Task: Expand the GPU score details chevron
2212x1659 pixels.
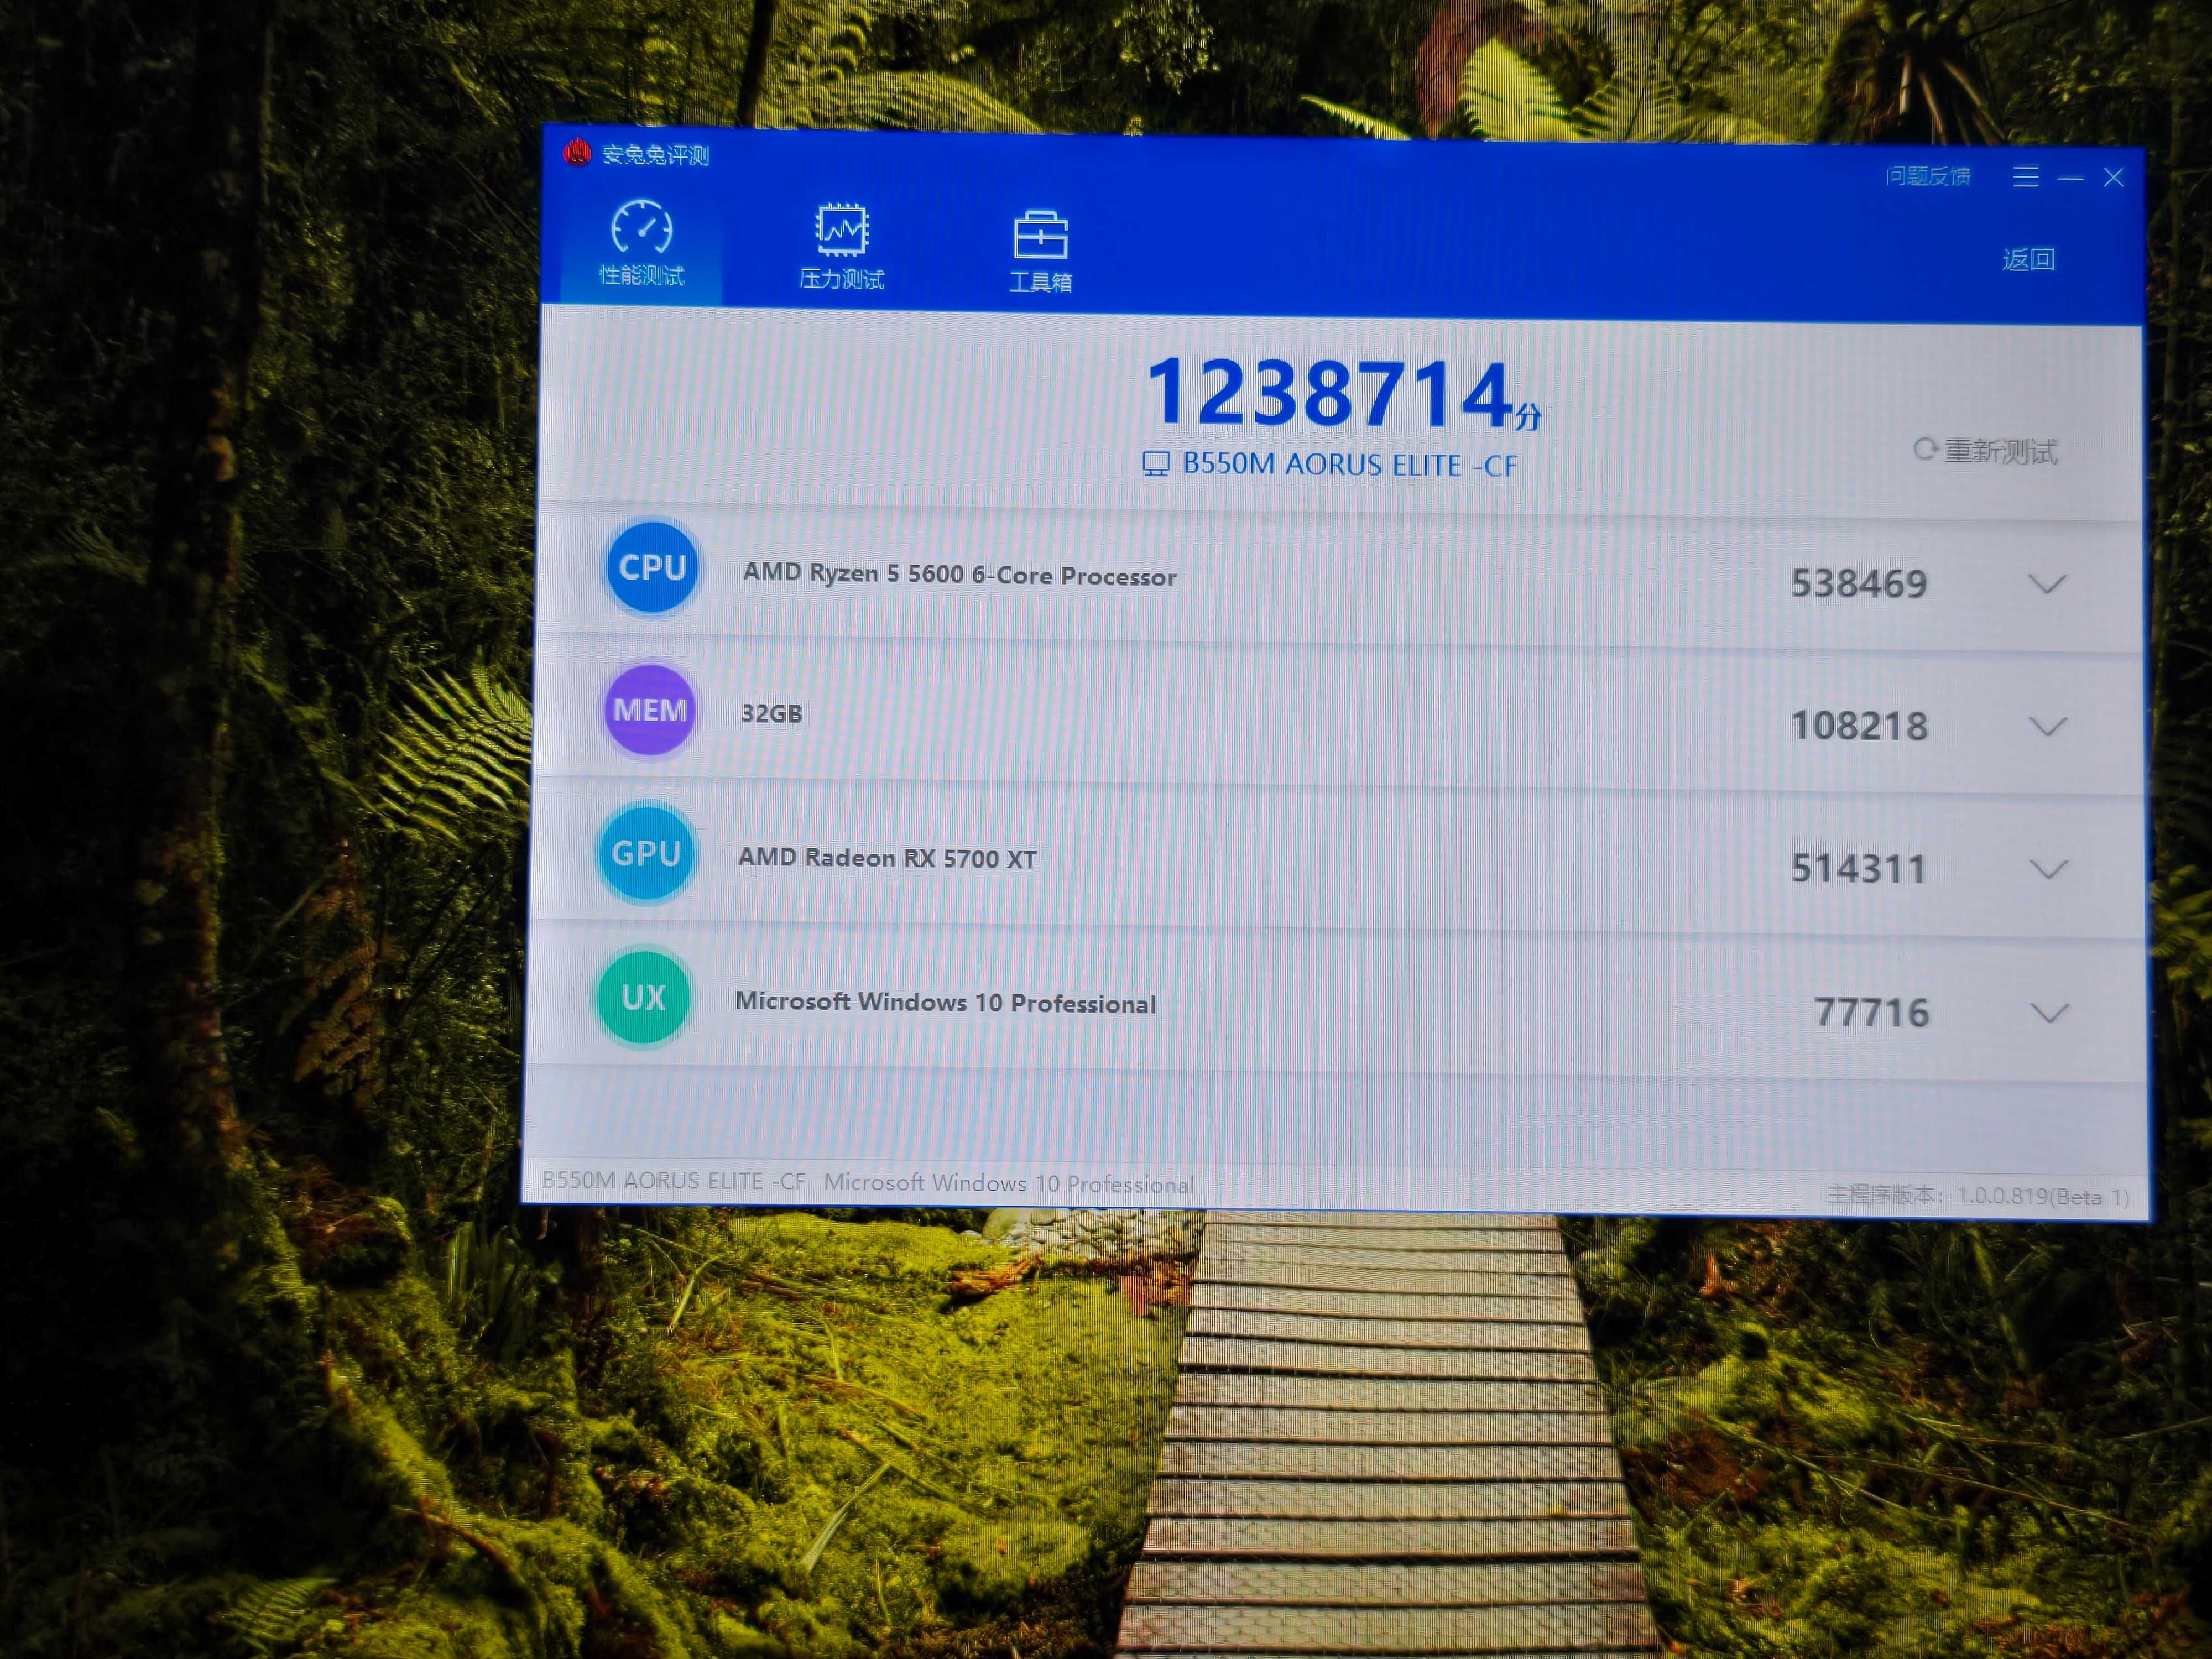Action: tap(2048, 870)
